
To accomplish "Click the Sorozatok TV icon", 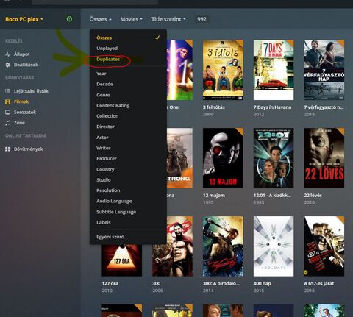I will [x=8, y=112].
